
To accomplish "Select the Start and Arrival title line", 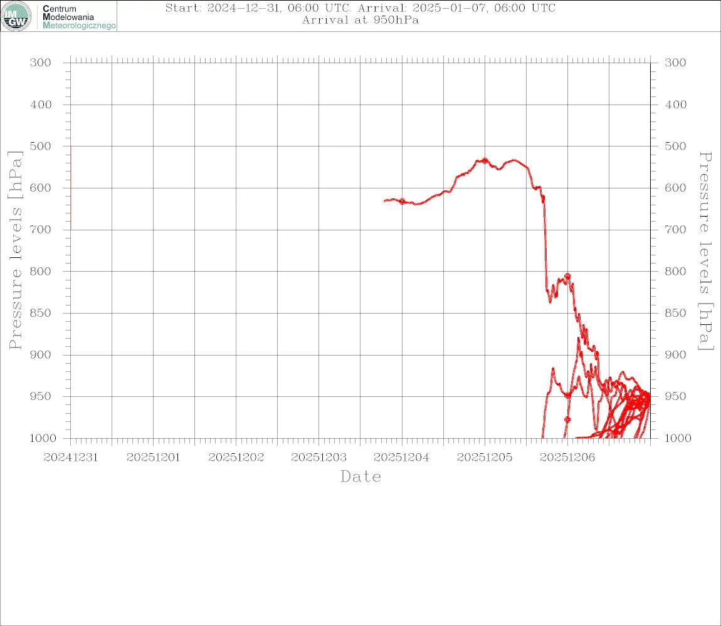I will (360, 8).
